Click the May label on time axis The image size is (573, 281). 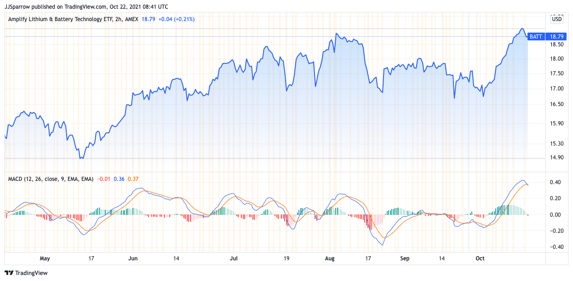coord(45,259)
